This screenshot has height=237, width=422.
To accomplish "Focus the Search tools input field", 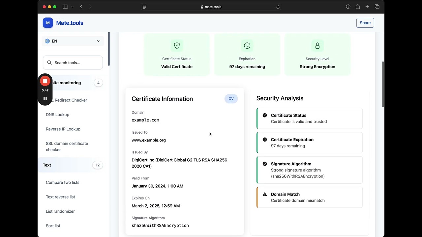I will point(73,63).
